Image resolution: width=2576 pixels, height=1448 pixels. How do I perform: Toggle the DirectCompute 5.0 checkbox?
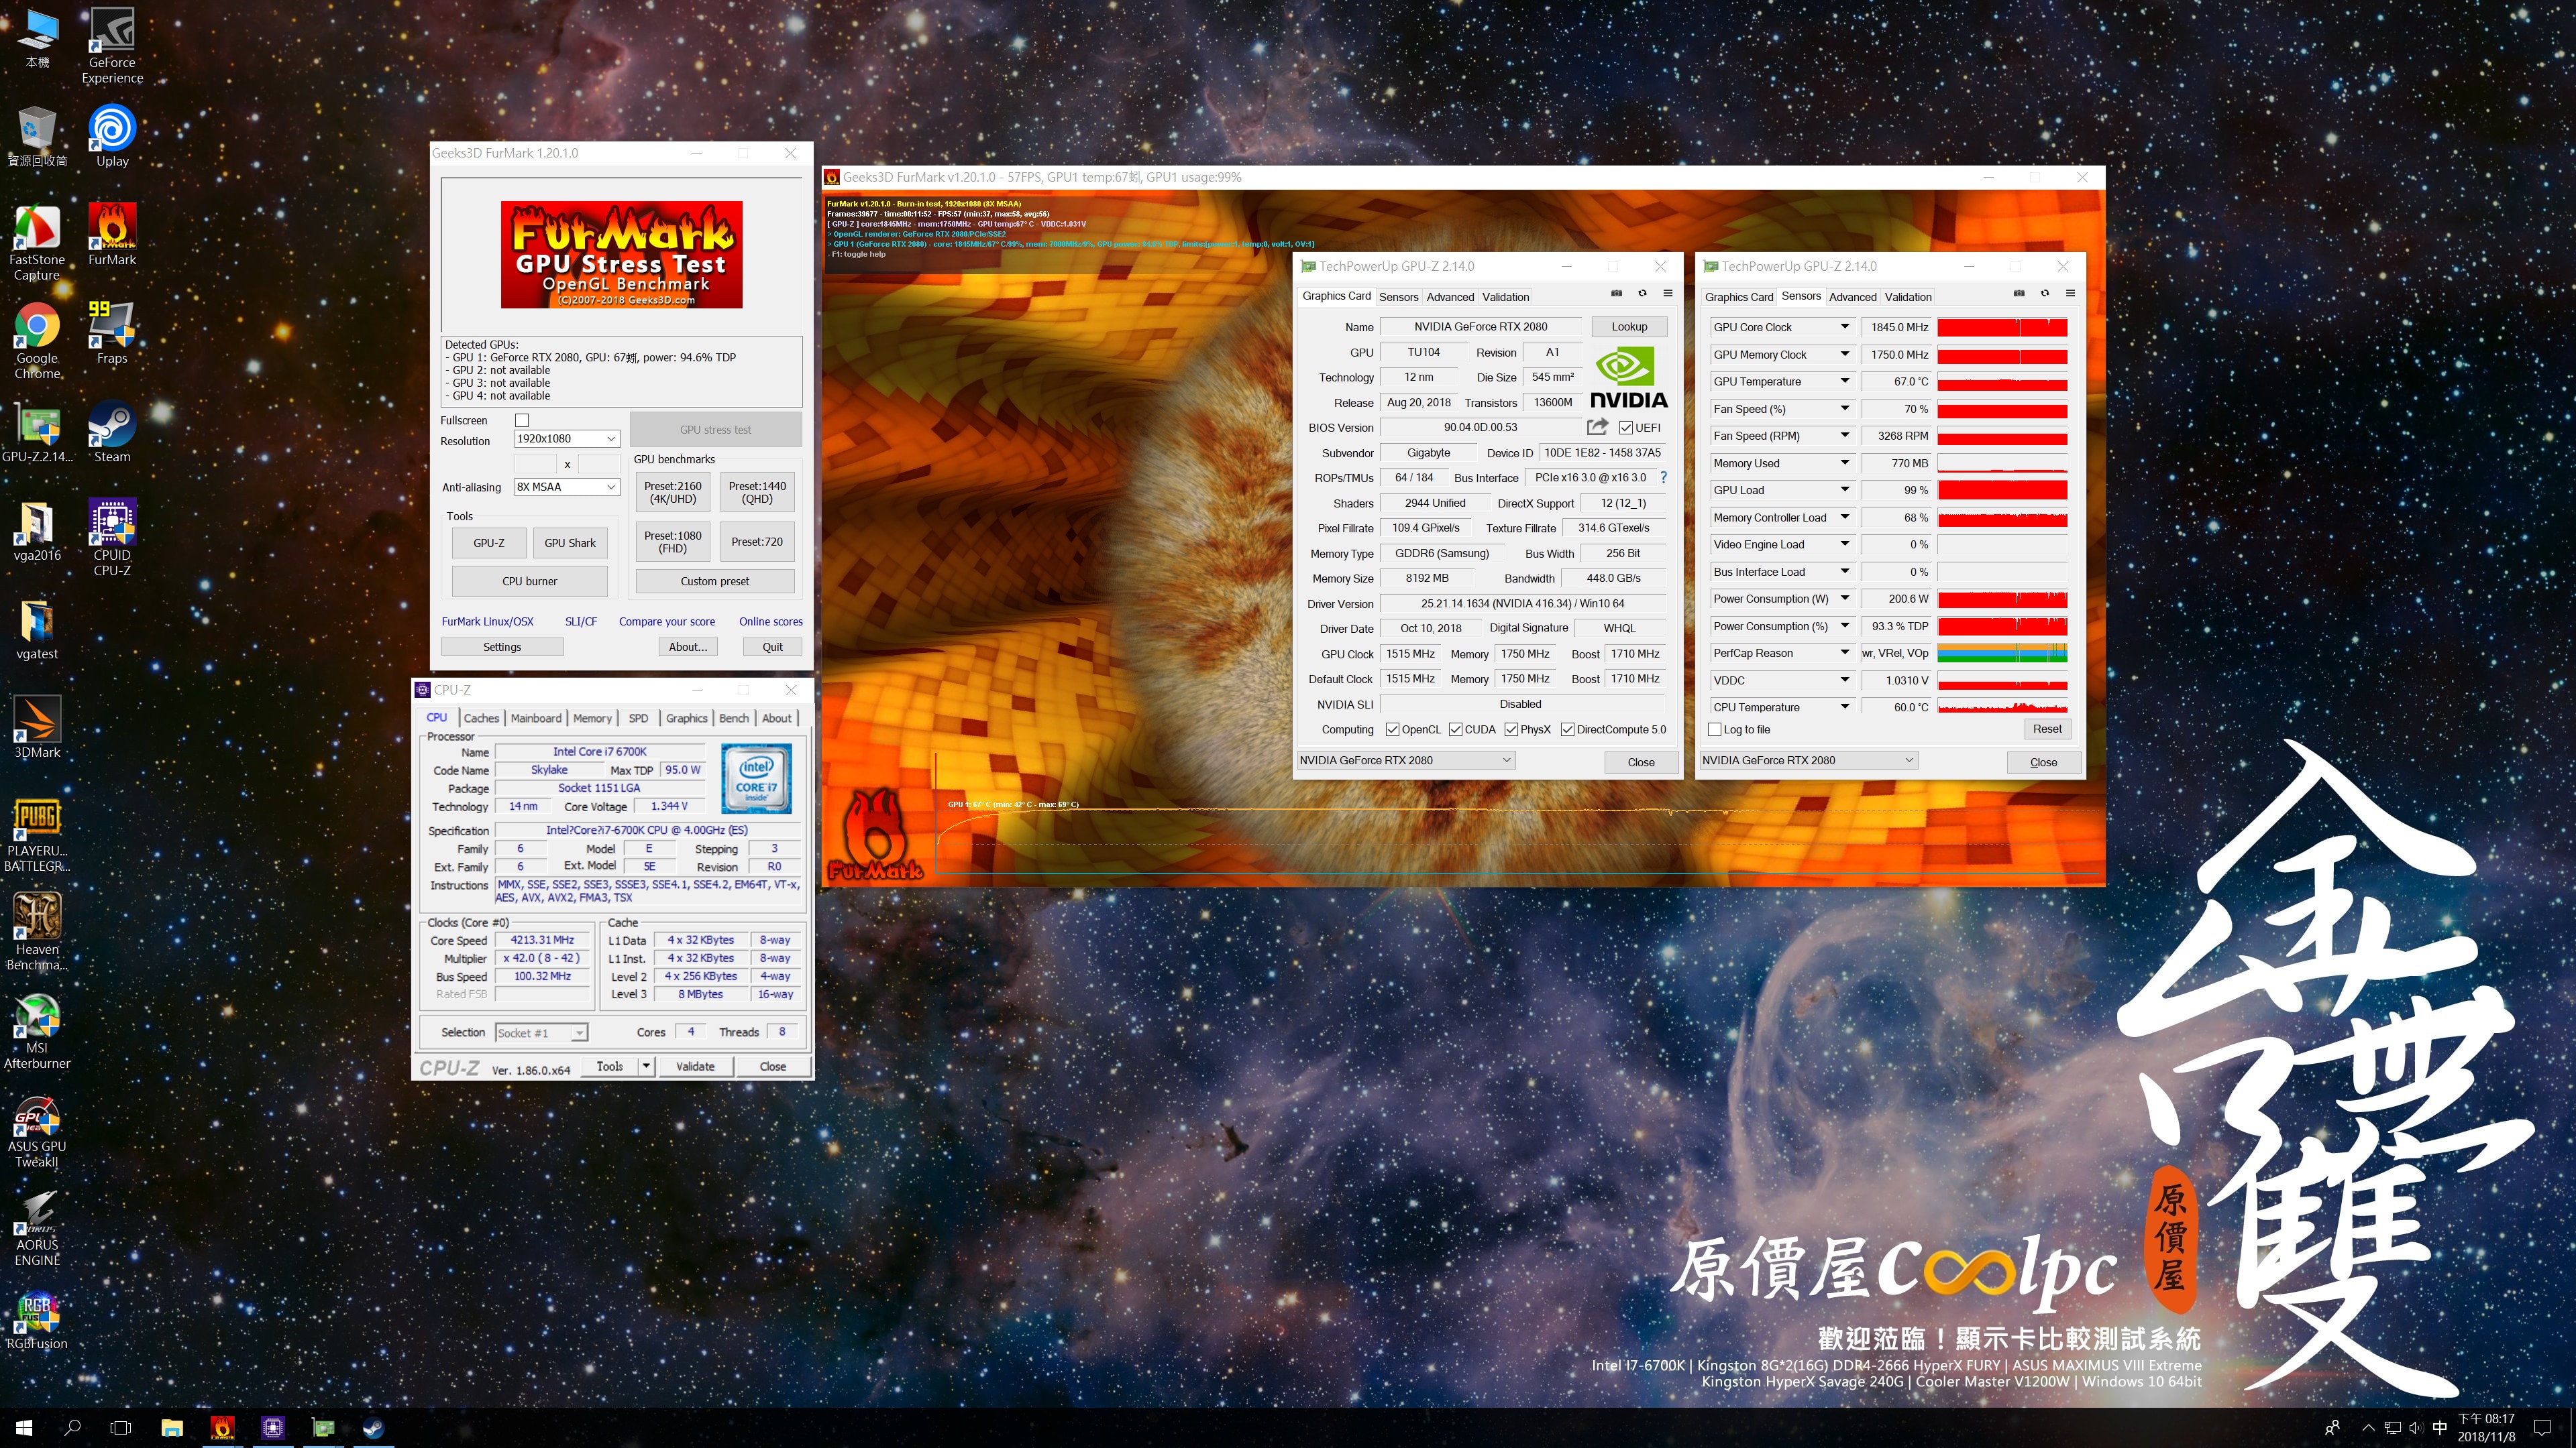tap(1567, 729)
